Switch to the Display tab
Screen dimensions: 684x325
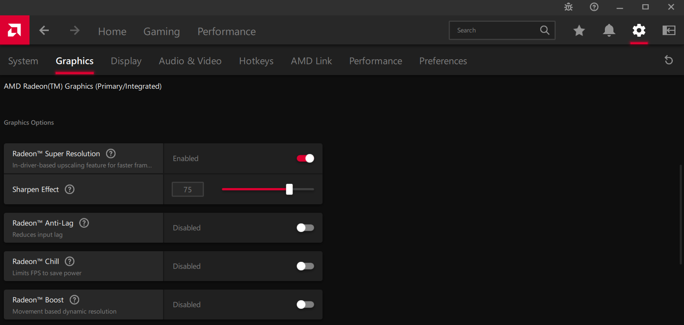click(126, 61)
